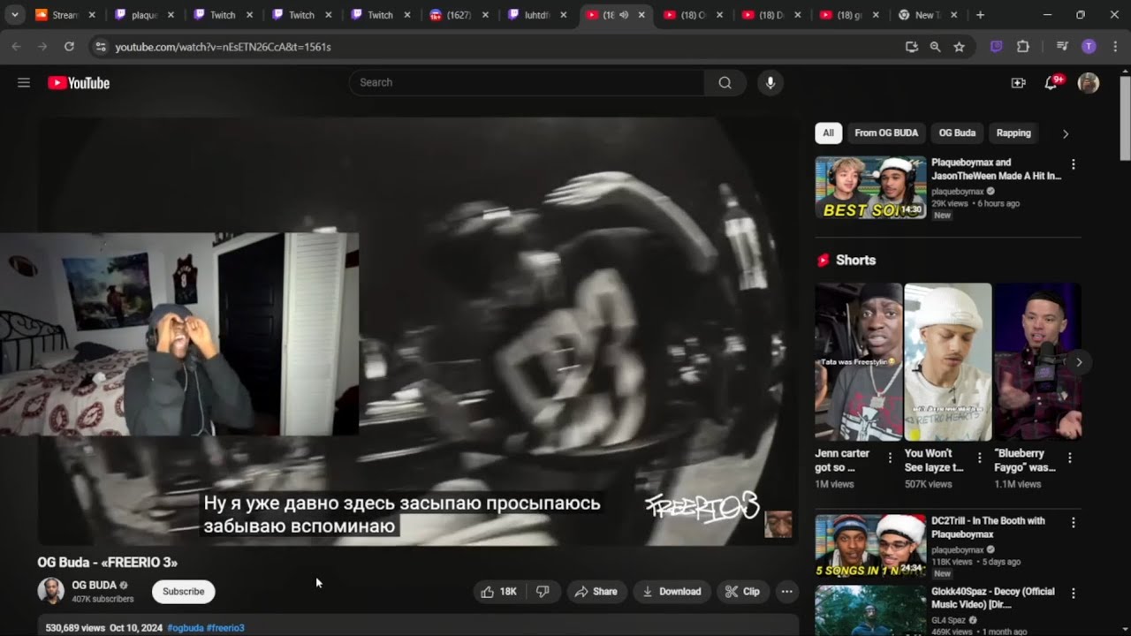
Task: Show more category chips arrow
Action: pyautogui.click(x=1066, y=133)
